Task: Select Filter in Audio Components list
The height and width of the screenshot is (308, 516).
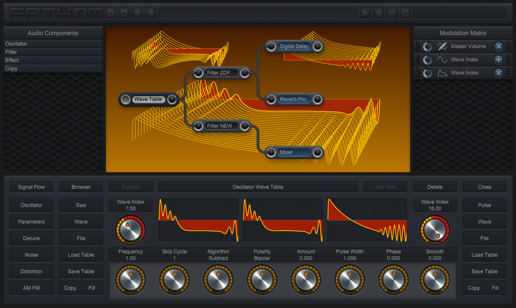Action: 53,52
